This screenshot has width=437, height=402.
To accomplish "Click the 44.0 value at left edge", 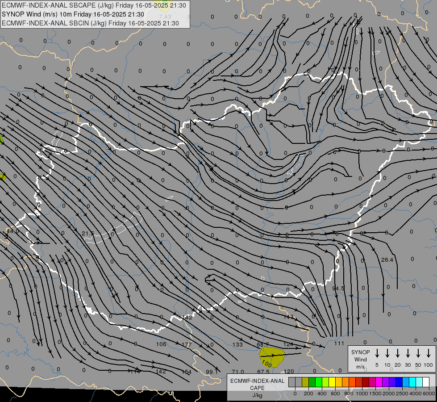I will coord(13,231).
